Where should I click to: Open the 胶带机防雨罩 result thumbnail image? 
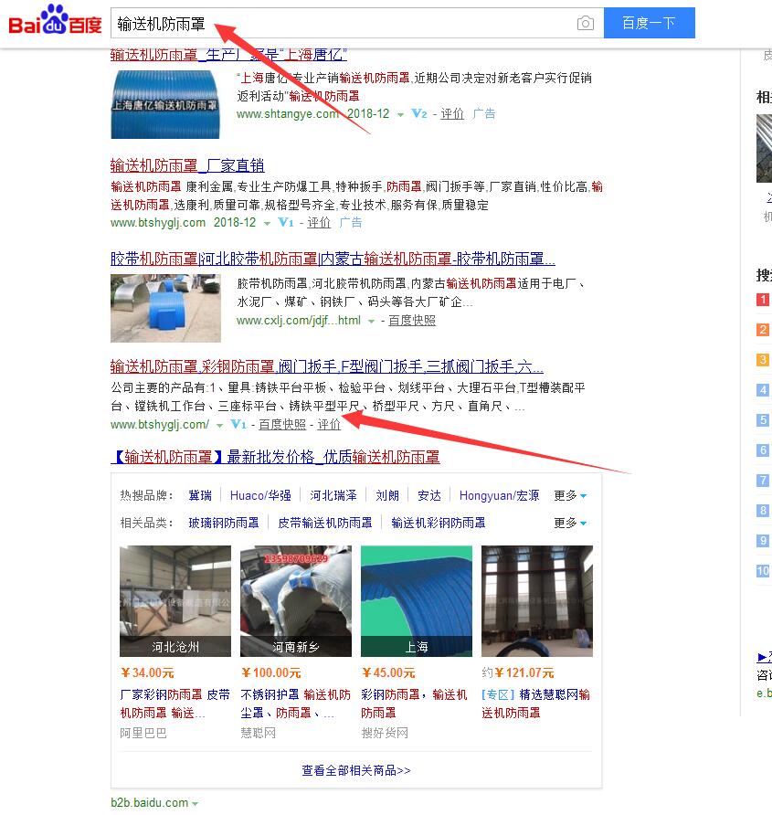click(x=165, y=308)
